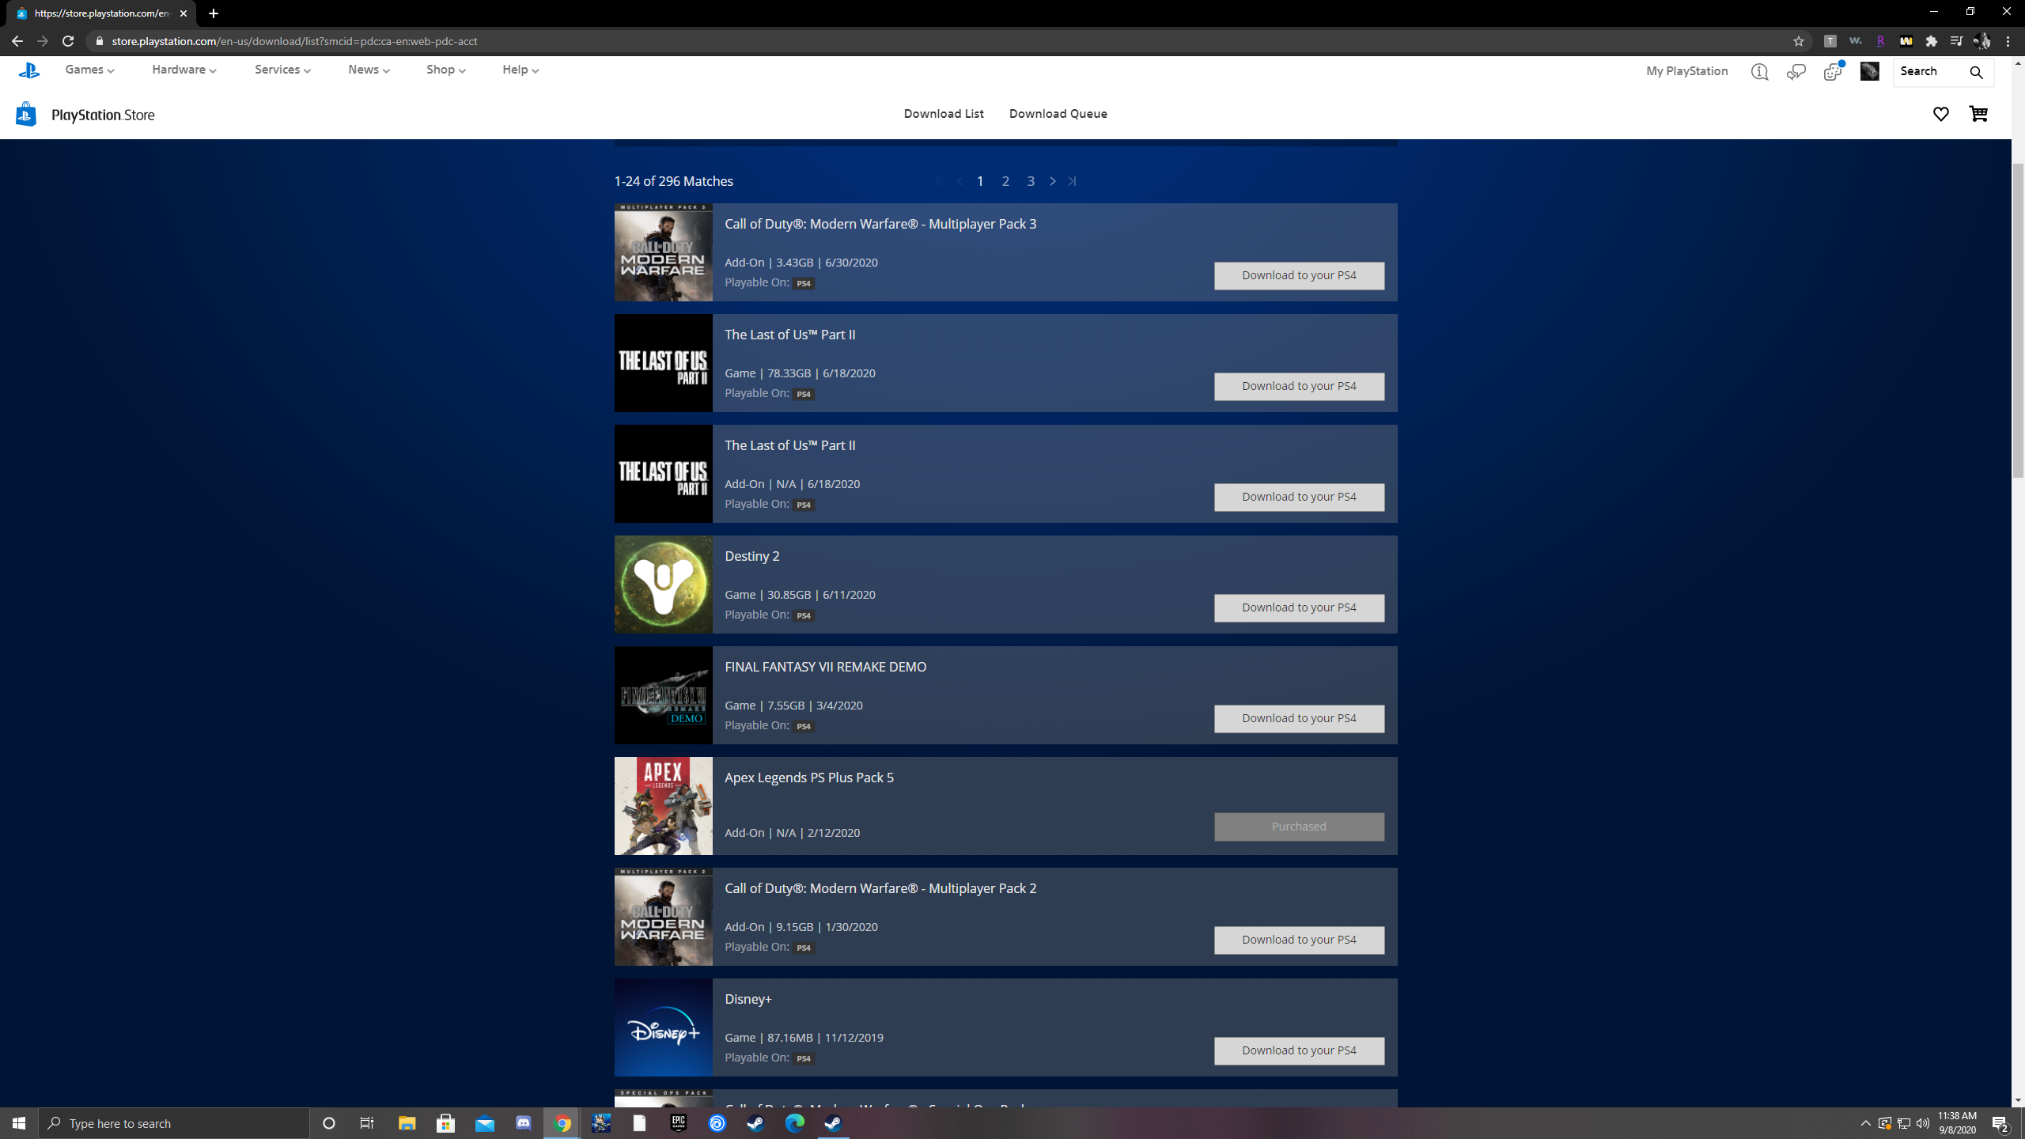Image resolution: width=2025 pixels, height=1139 pixels.
Task: Open taskbar clock showing 11:38 AM
Action: 1957,1122
